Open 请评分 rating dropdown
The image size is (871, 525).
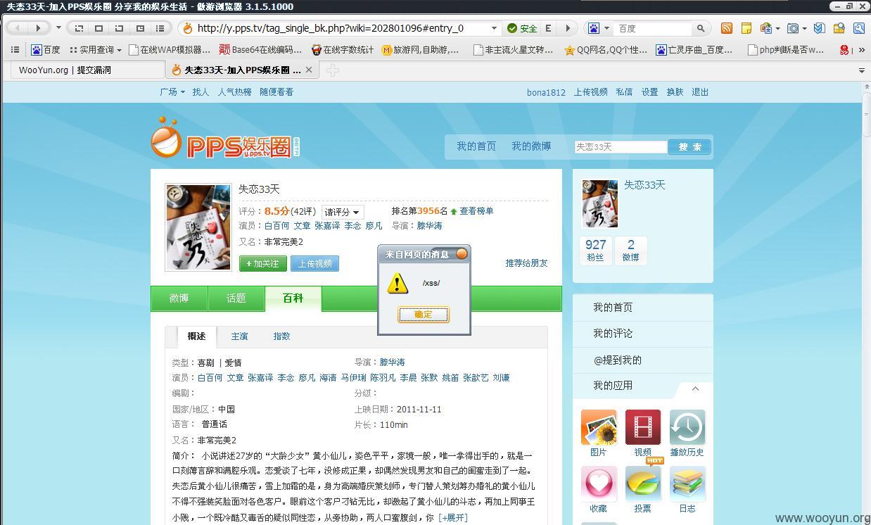tap(343, 212)
